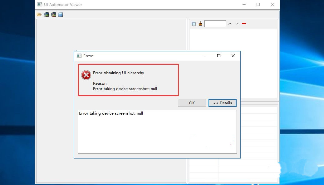The width and height of the screenshot is (324, 185).
Task: Click OK in the Error dialog
Action: (192, 103)
